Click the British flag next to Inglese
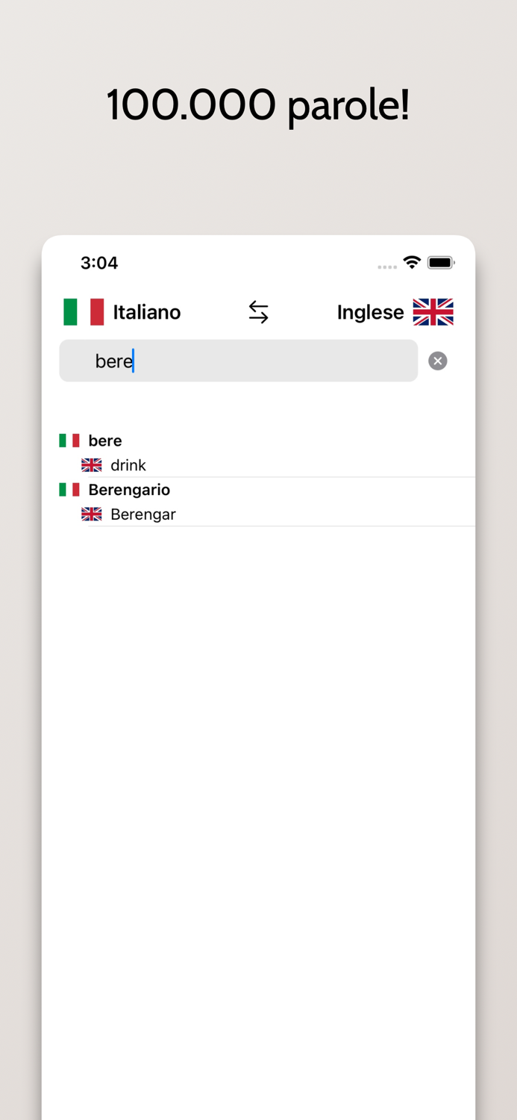517x1120 pixels. pos(433,312)
